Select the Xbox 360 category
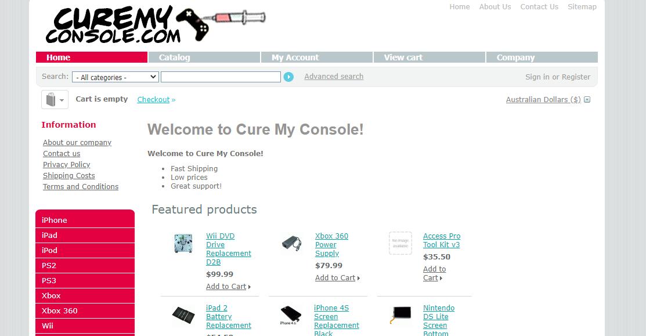Image resolution: width=646 pixels, height=336 pixels. [x=85, y=311]
